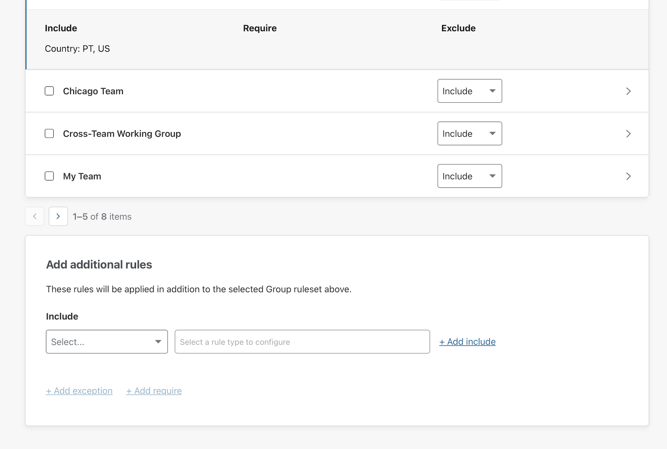Screen dimensions: 667x449
Task: Click the Add require link
Action: click(154, 391)
